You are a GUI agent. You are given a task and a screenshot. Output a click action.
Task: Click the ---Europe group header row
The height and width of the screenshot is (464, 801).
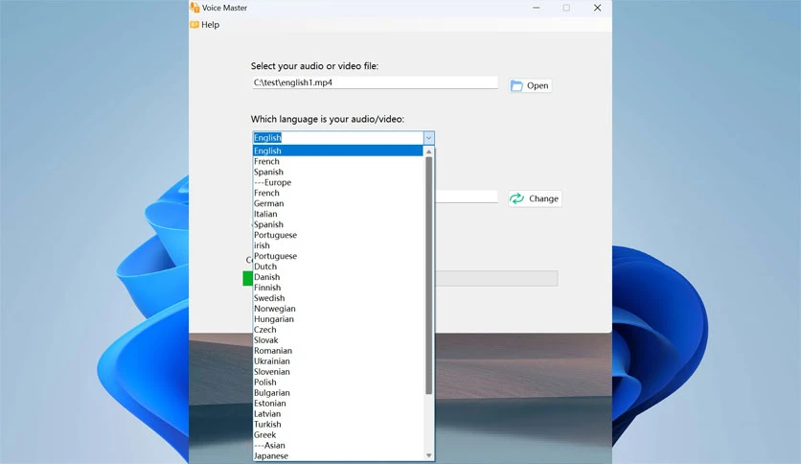(338, 182)
